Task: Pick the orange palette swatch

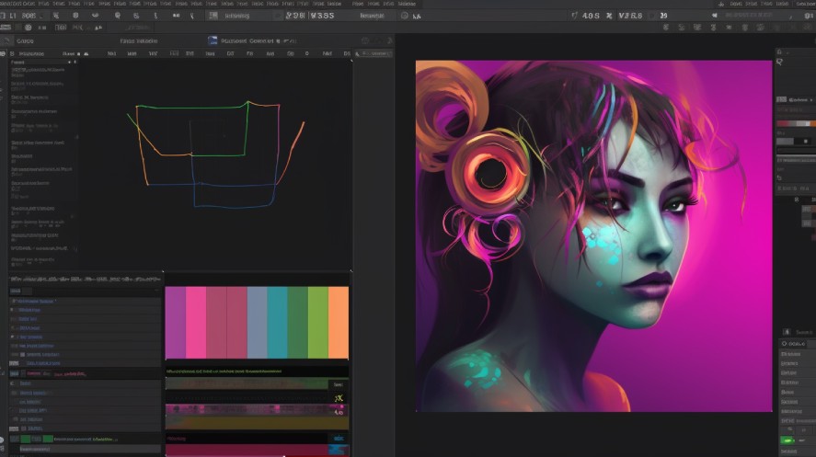Action: click(339, 323)
